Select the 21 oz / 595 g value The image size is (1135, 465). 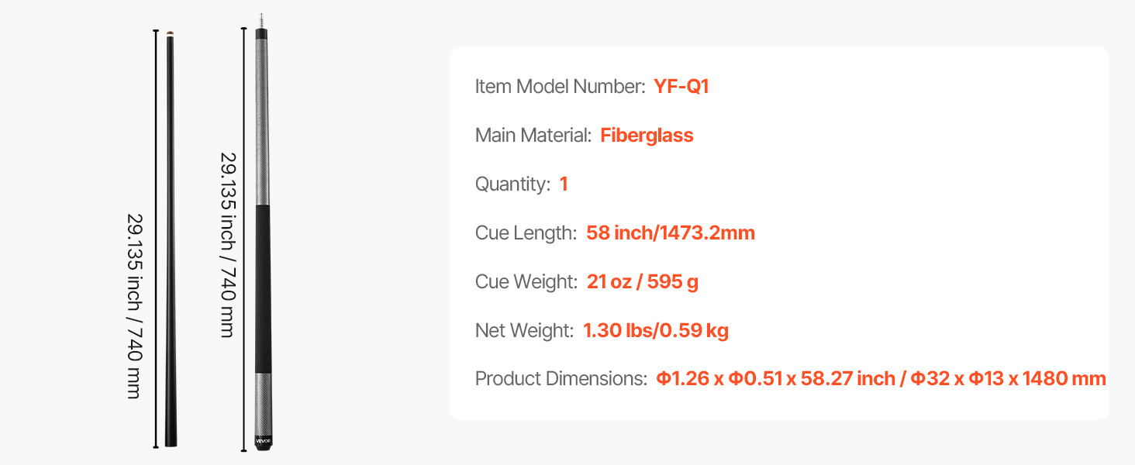643,282
